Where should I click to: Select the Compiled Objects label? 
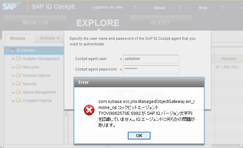[x=37, y=101]
